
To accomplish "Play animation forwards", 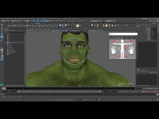I will [x=152, y=88].
